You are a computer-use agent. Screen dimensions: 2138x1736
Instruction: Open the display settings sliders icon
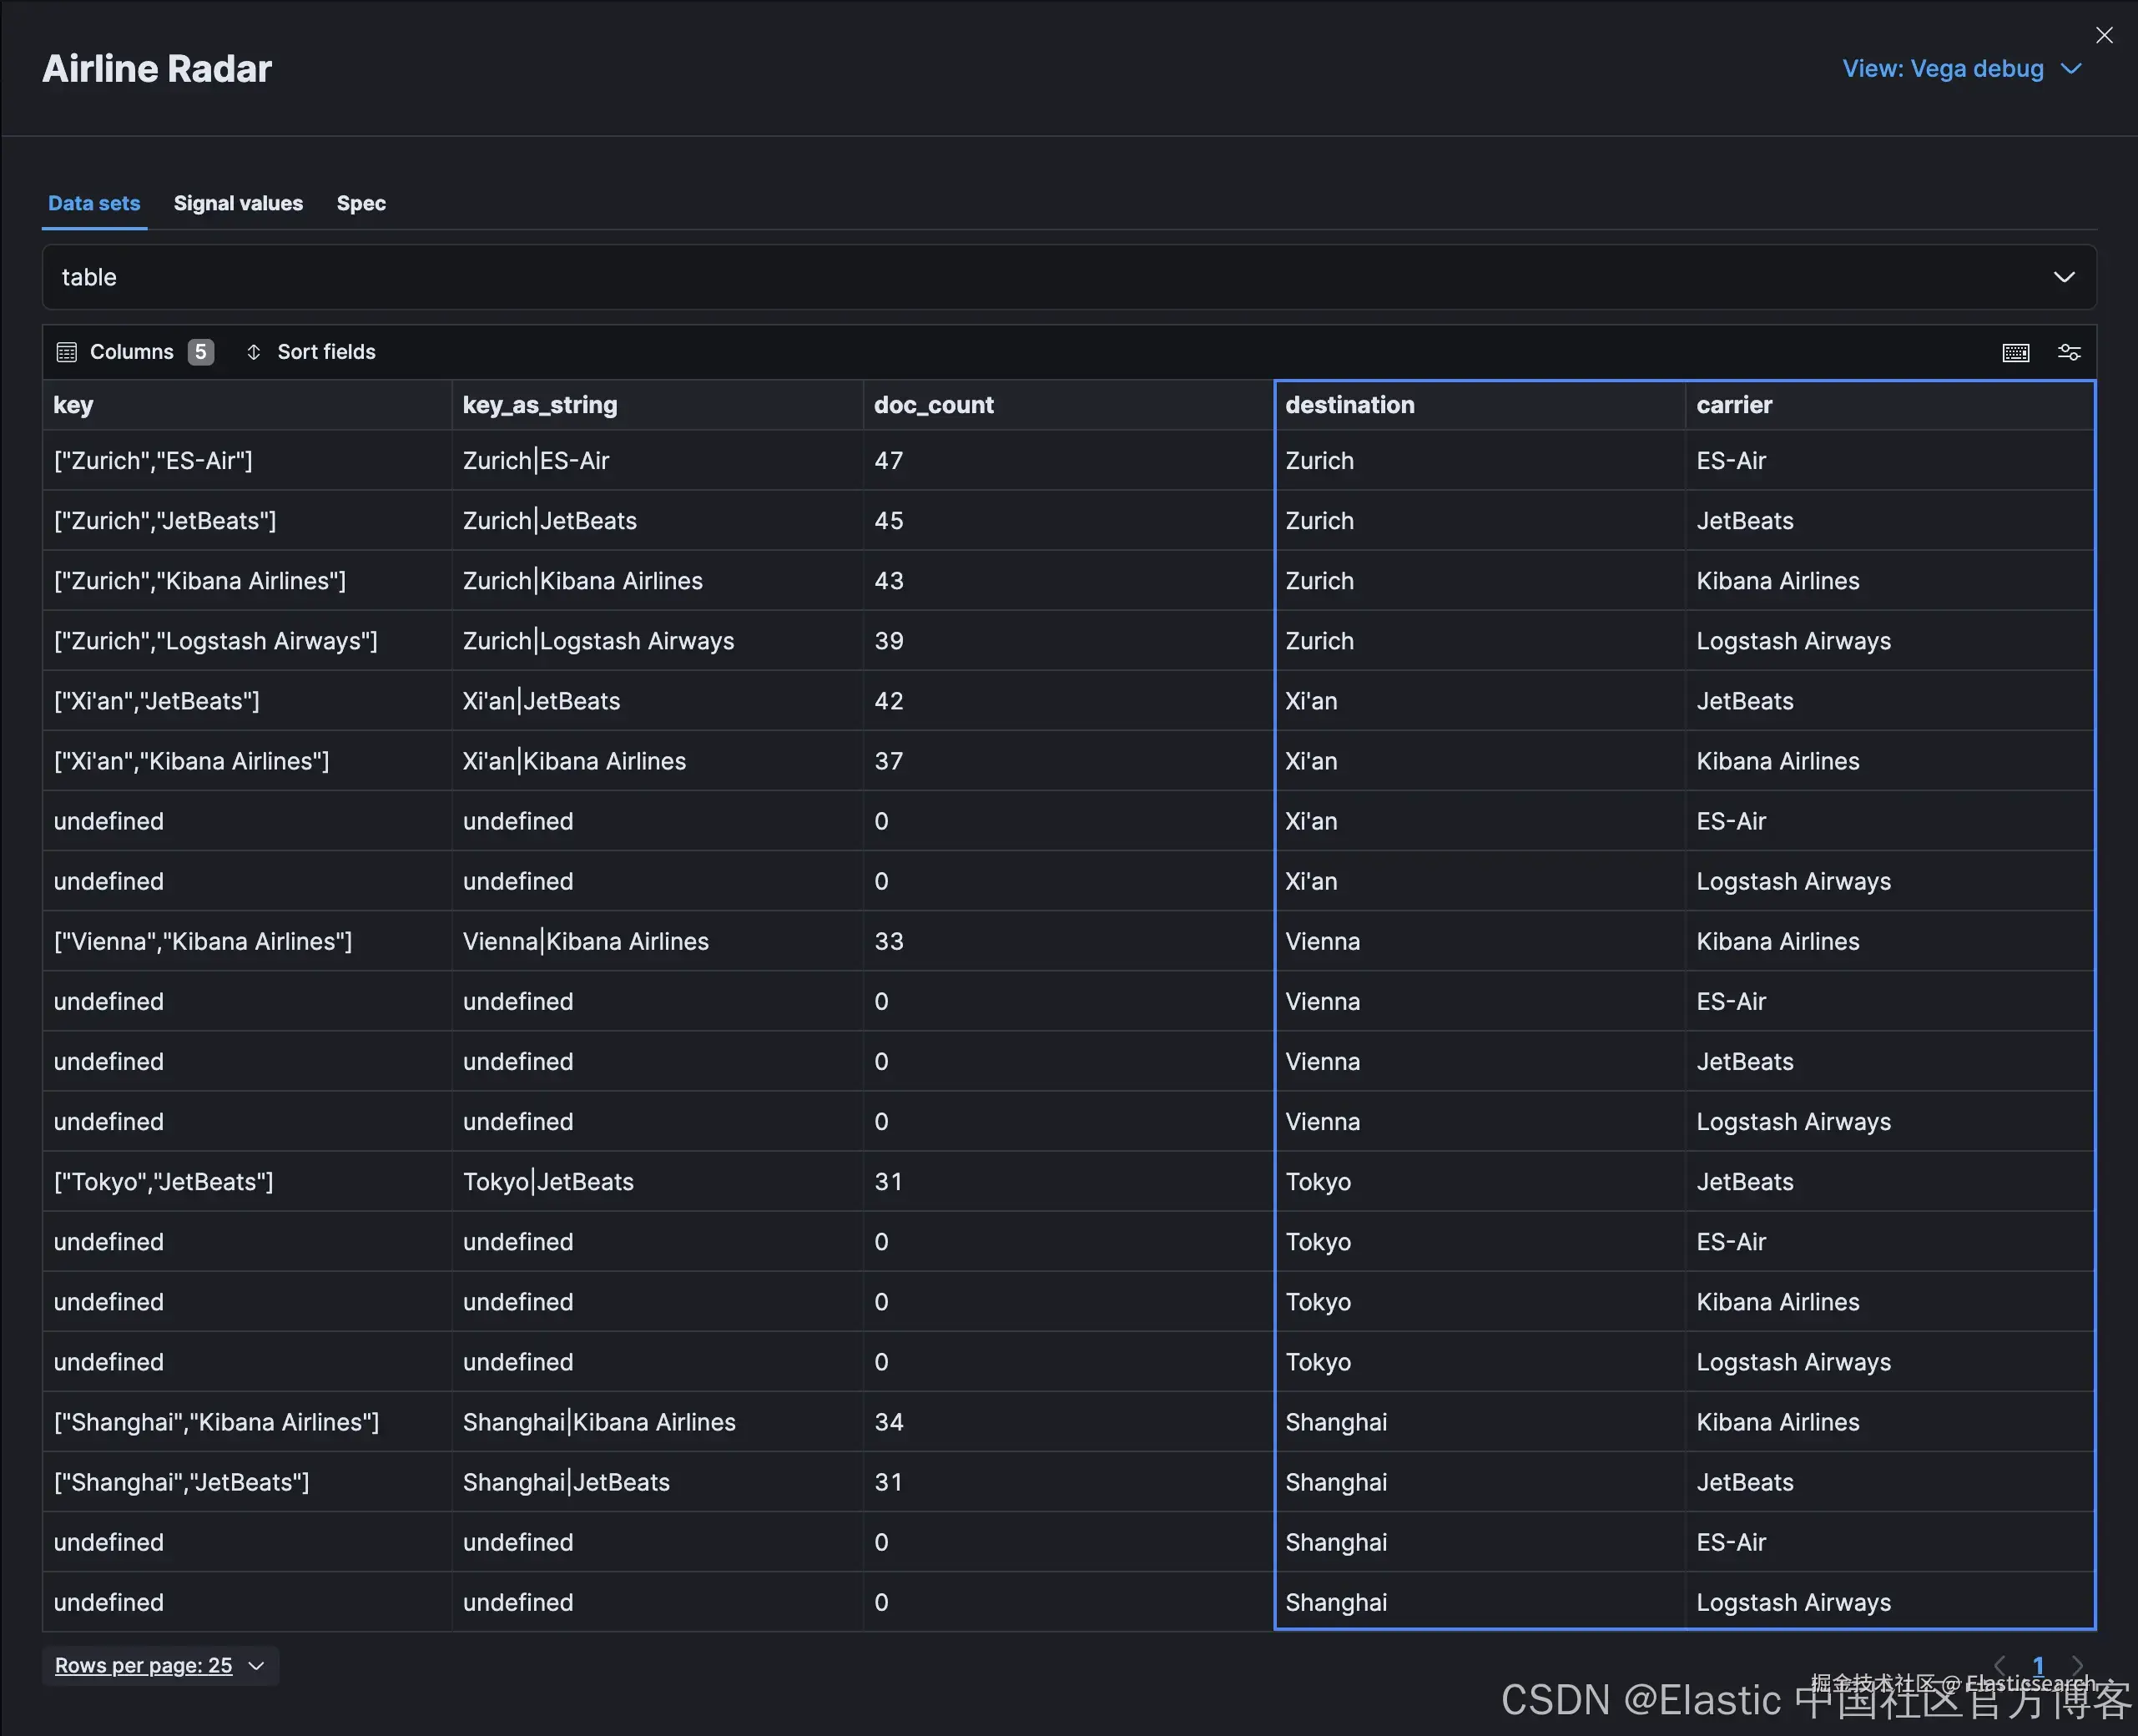pyautogui.click(x=2069, y=352)
